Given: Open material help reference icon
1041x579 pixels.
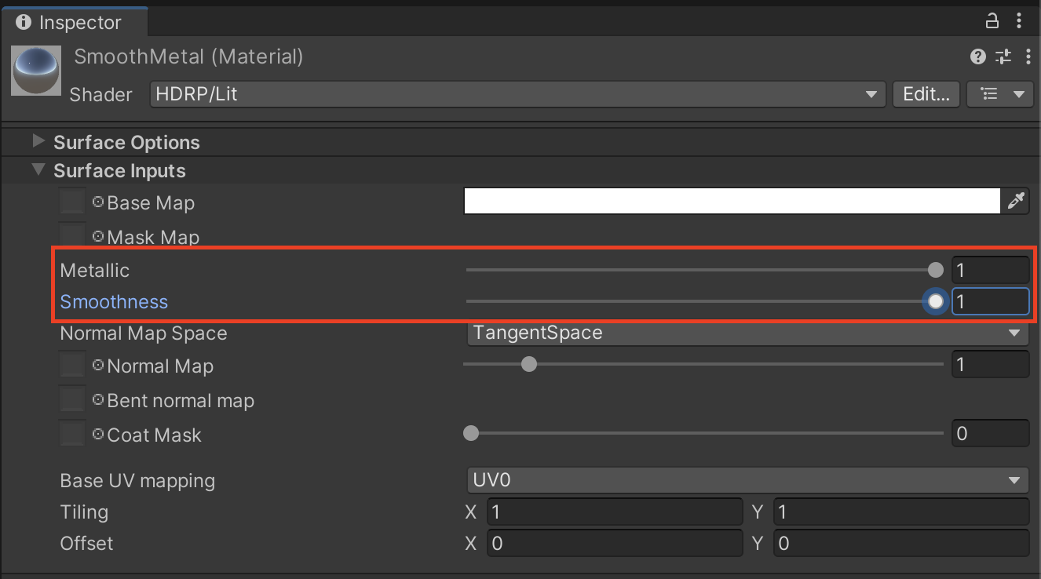Looking at the screenshot, I should 977,56.
